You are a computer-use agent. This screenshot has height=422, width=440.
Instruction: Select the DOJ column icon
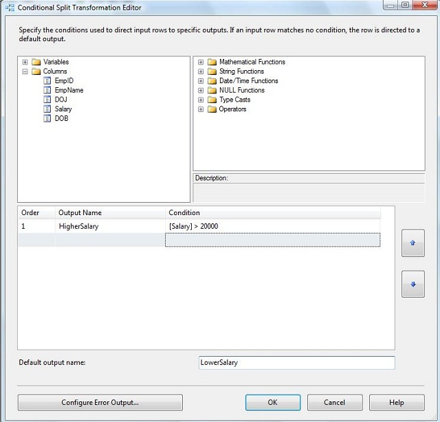[x=47, y=100]
